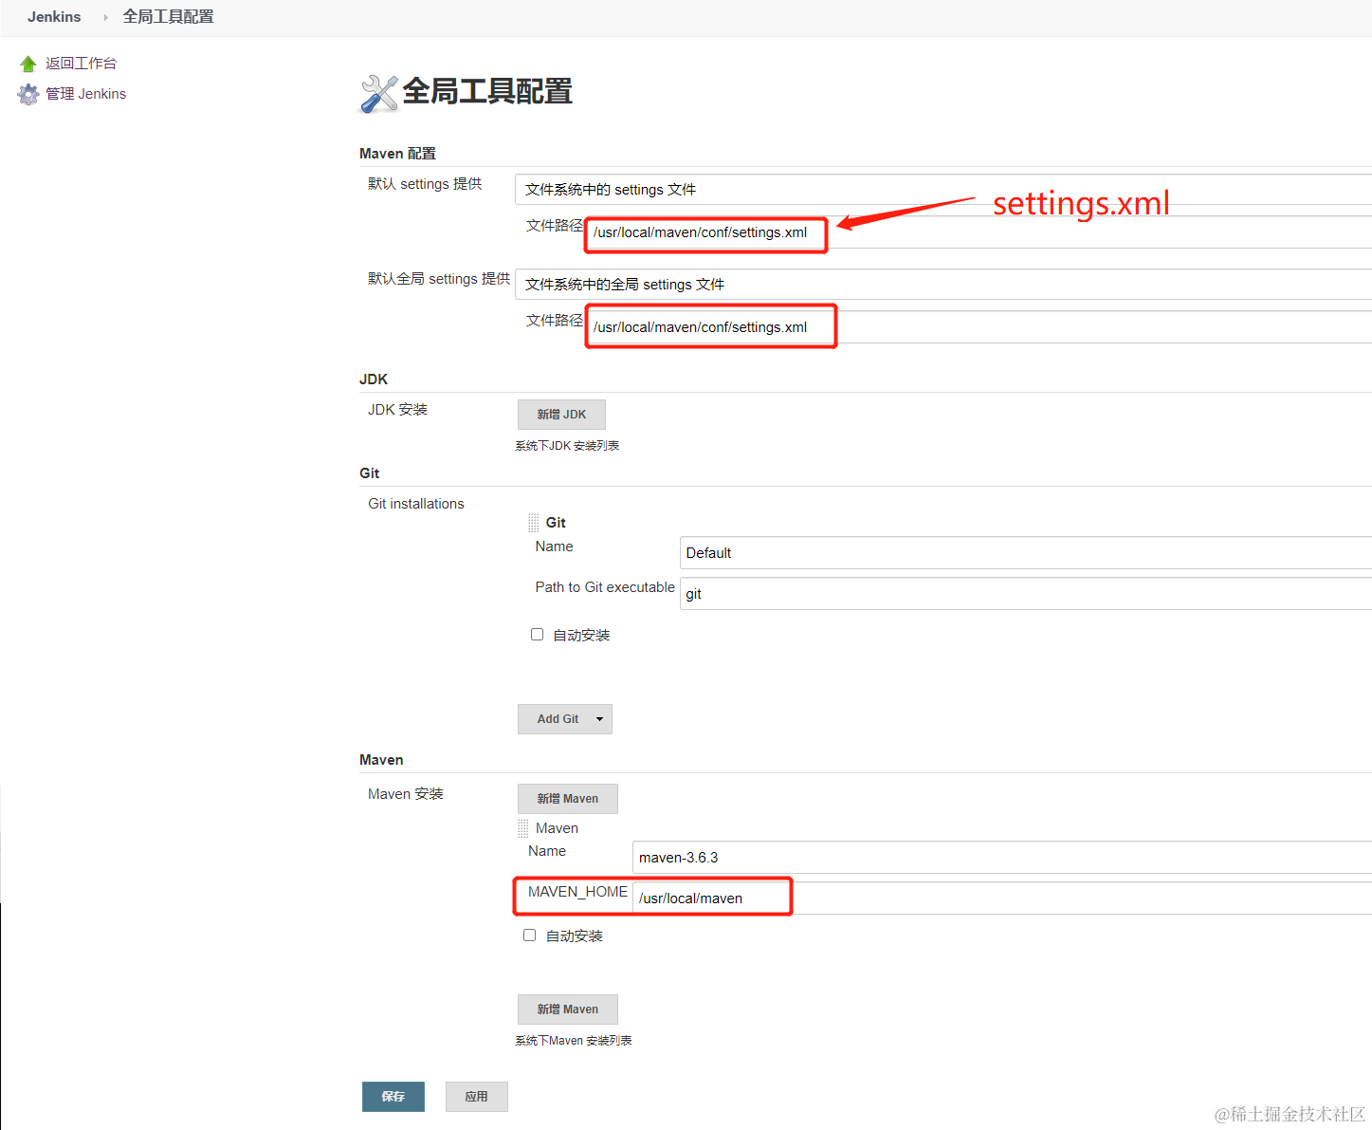Click the lower 新增 Maven button

[x=567, y=1010]
